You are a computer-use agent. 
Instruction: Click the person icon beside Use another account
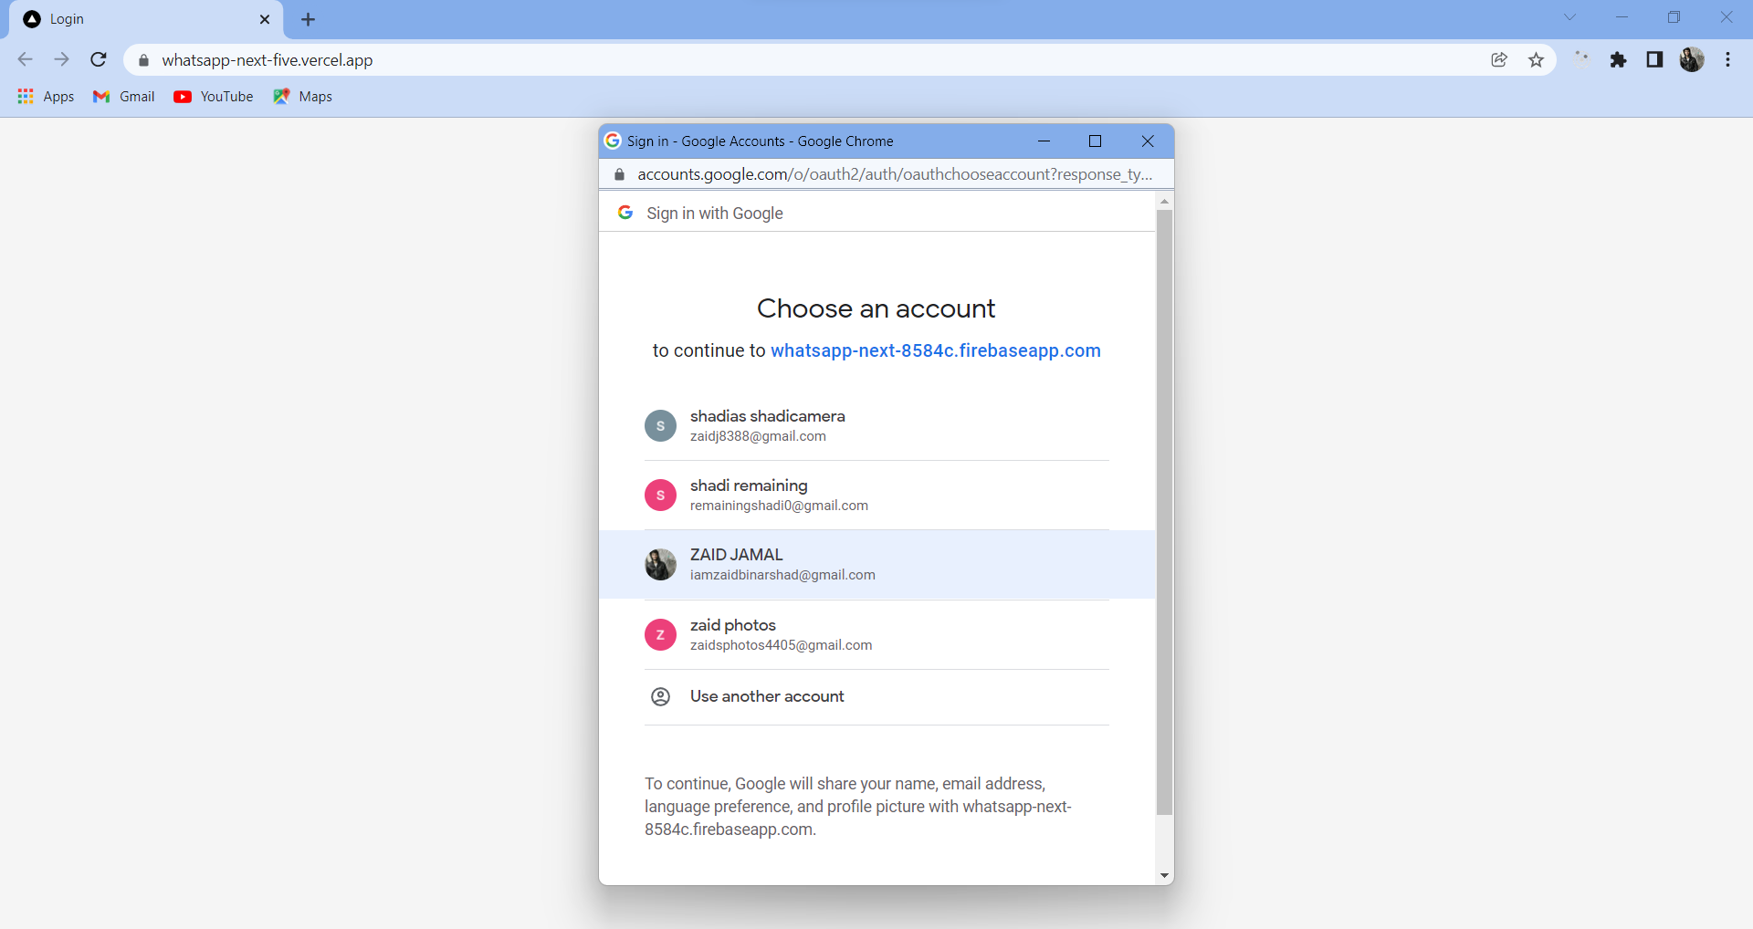pyautogui.click(x=660, y=696)
